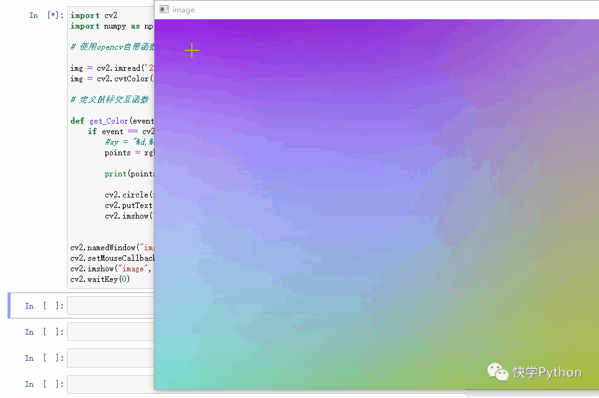
Task: Click the 'img = cv2.imread' line
Action: (112, 68)
